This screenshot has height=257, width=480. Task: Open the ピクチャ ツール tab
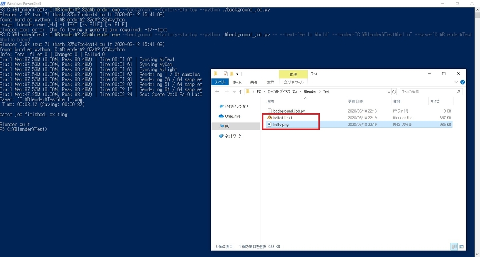click(x=293, y=82)
